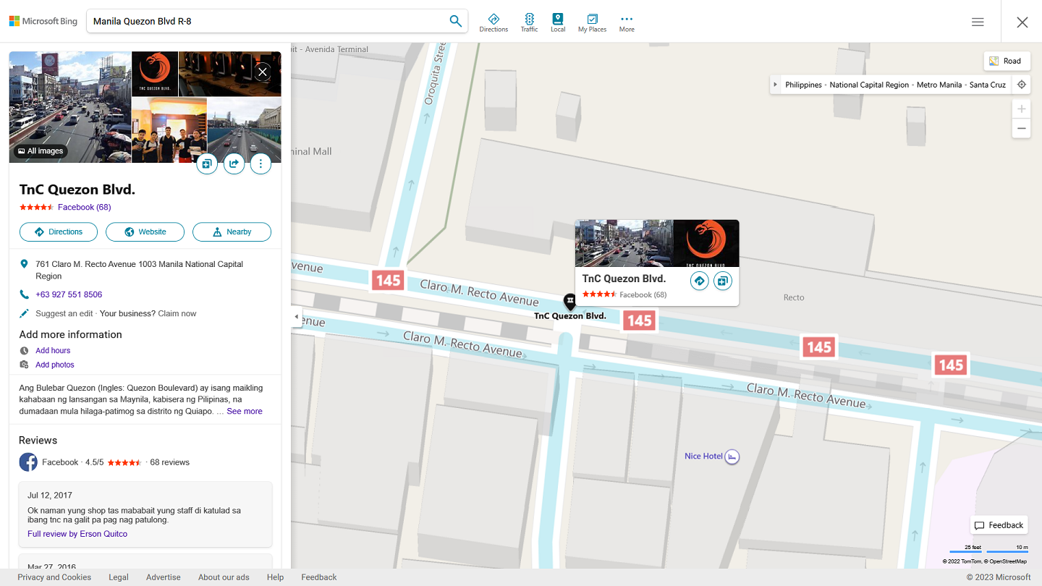Open the More menu
Screen dimensions: 1042x586
coord(627,22)
